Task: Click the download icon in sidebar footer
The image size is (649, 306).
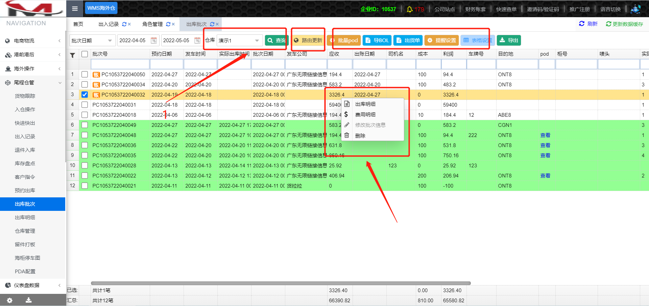Action: tap(29, 300)
